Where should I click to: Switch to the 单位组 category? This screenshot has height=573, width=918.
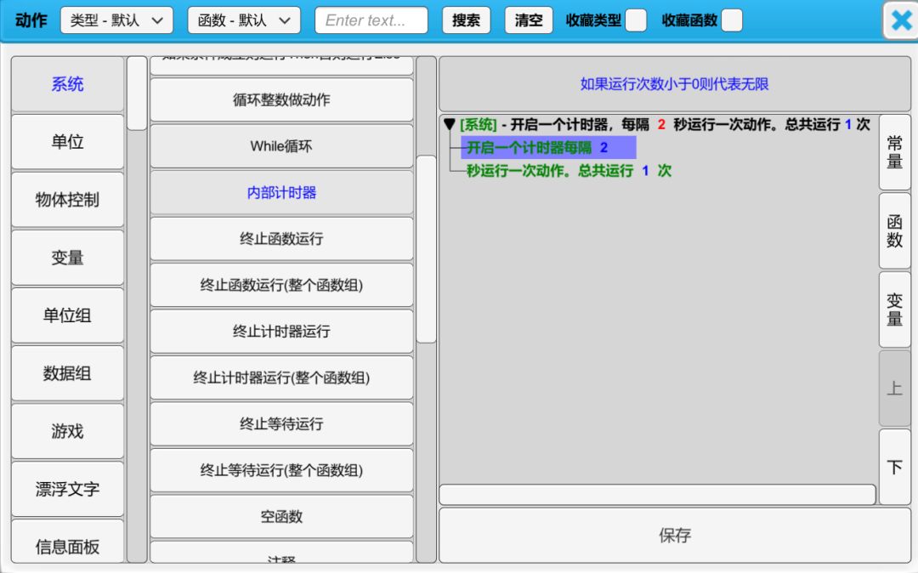tap(67, 315)
